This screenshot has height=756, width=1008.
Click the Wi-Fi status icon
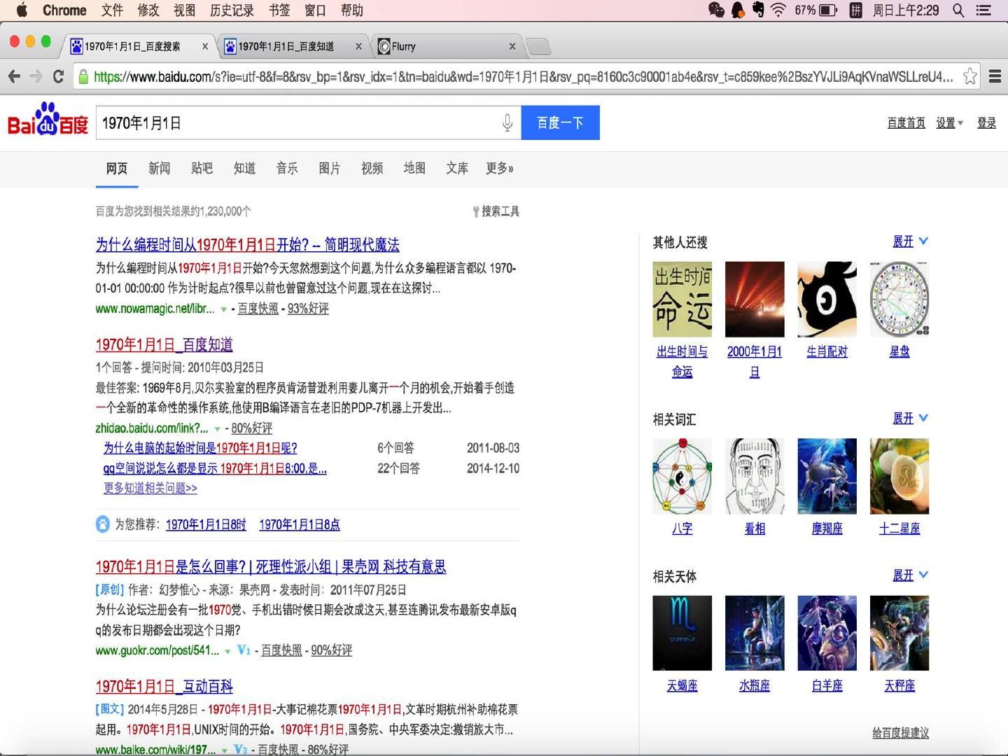778,10
